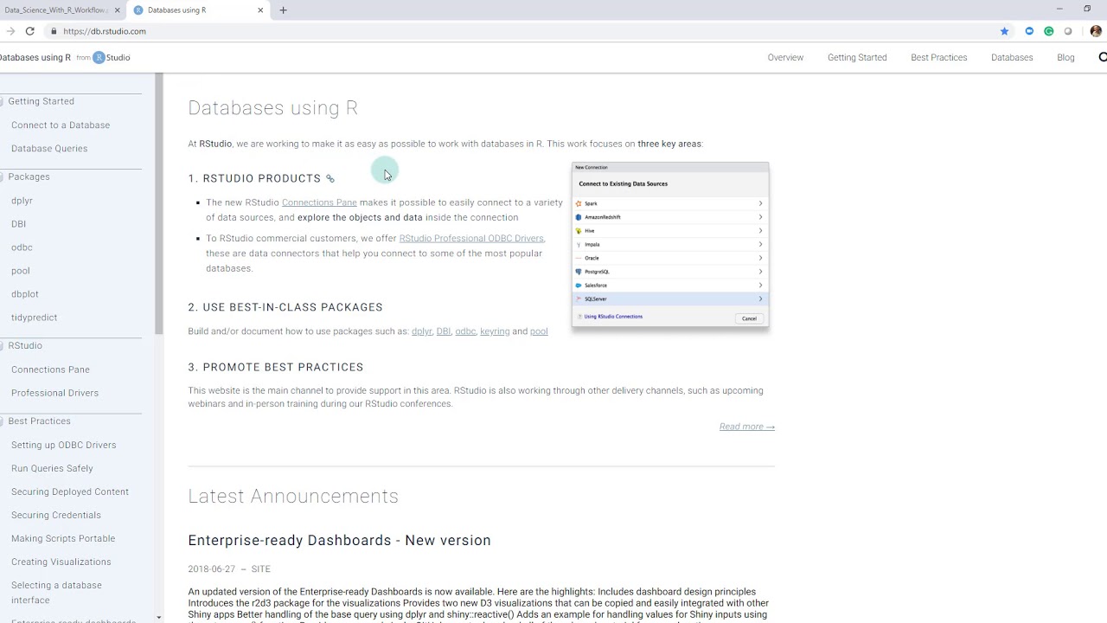Image resolution: width=1107 pixels, height=623 pixels.
Task: Click the padlock site info icon
Action: [x=54, y=31]
